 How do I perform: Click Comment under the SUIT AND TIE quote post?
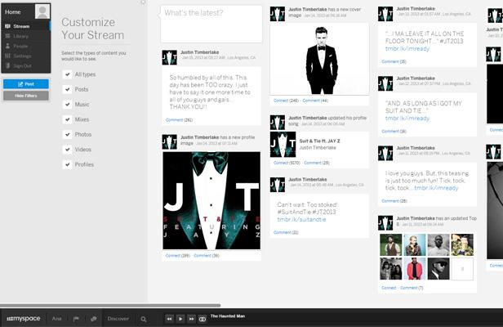390,131
